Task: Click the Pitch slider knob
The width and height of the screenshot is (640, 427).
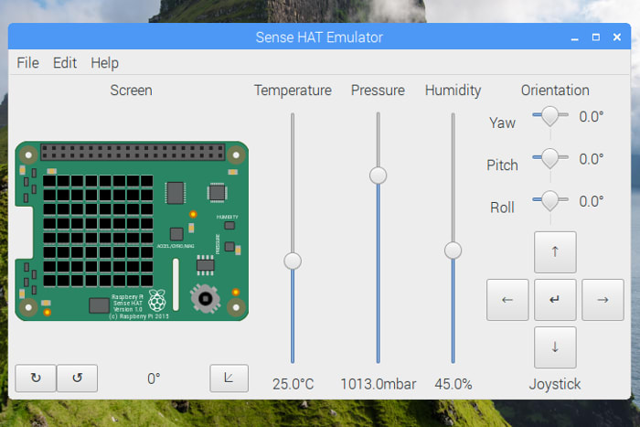Action: 549,158
